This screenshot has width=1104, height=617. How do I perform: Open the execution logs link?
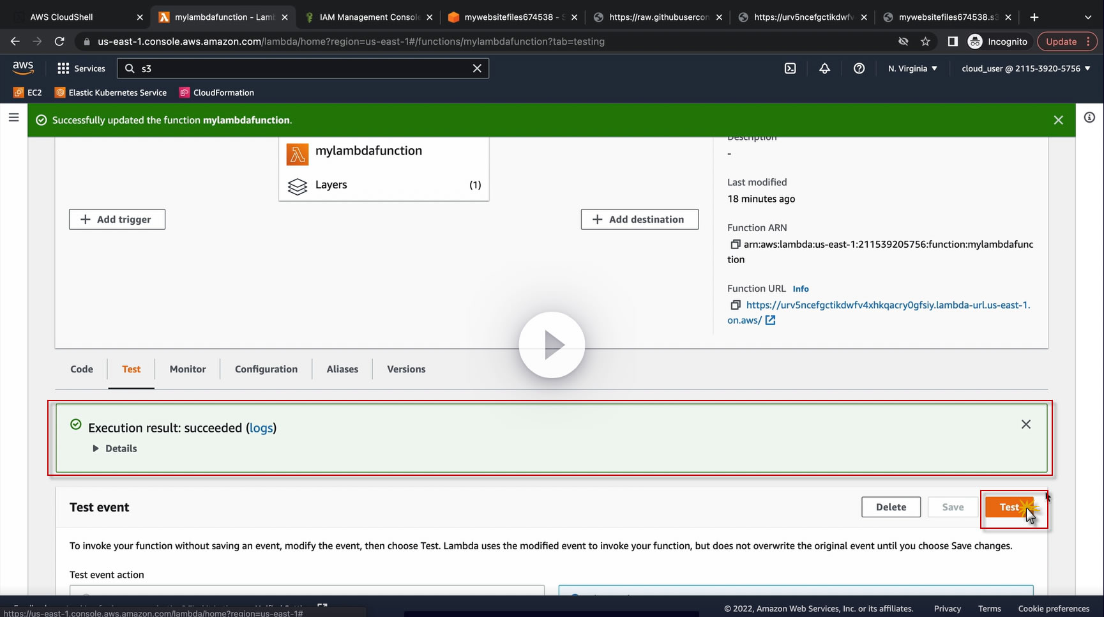click(x=261, y=428)
